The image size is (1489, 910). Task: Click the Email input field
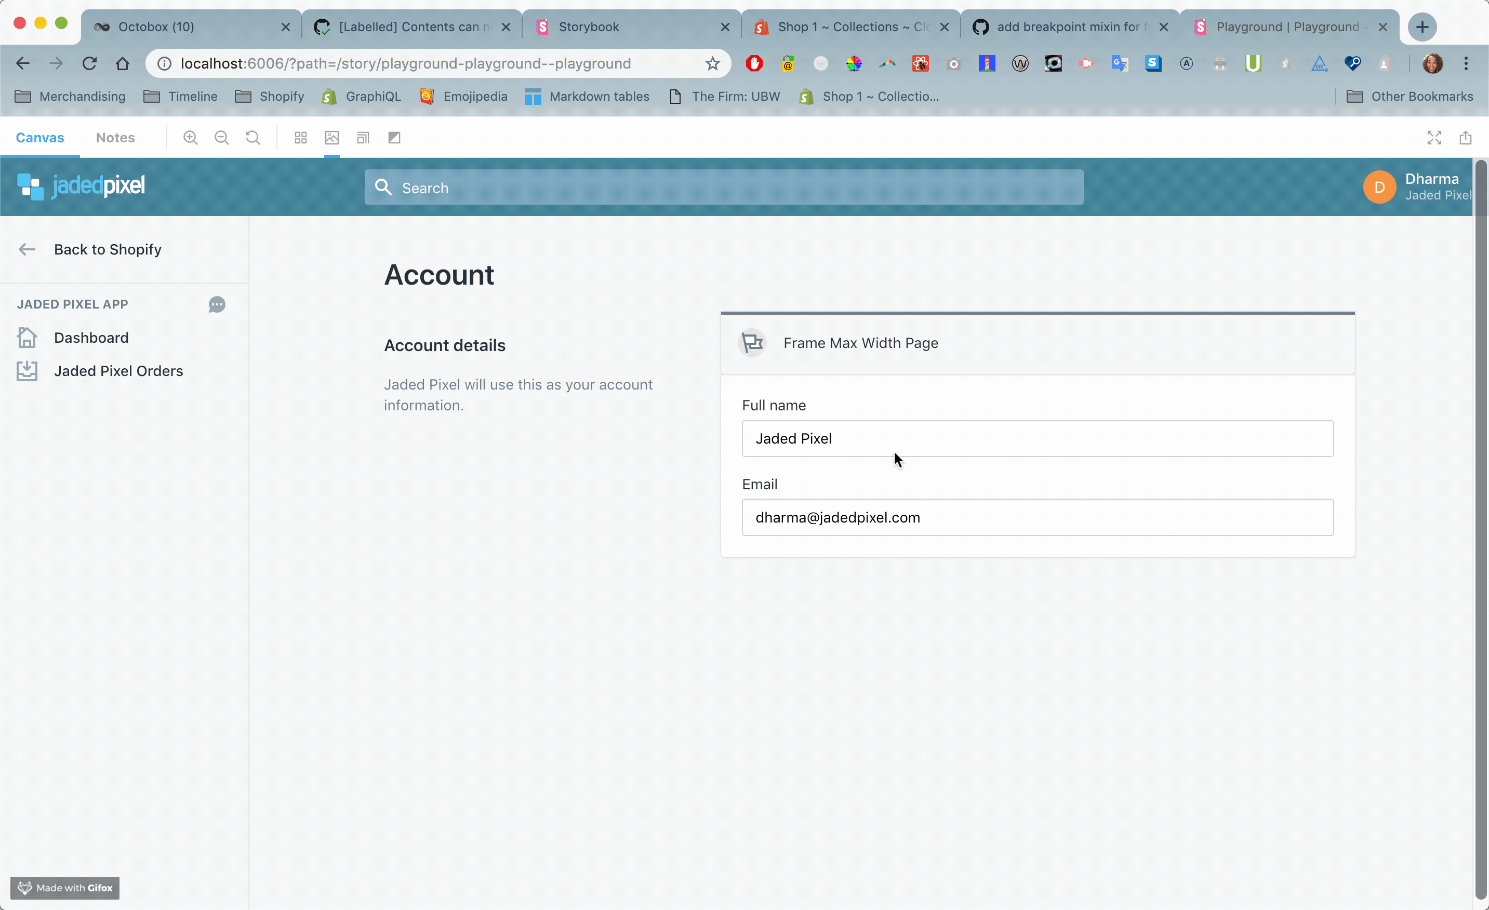(x=1037, y=517)
